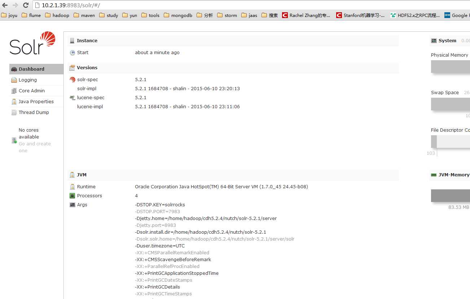Click the add-core icon beside No cores

pyautogui.click(x=14, y=140)
